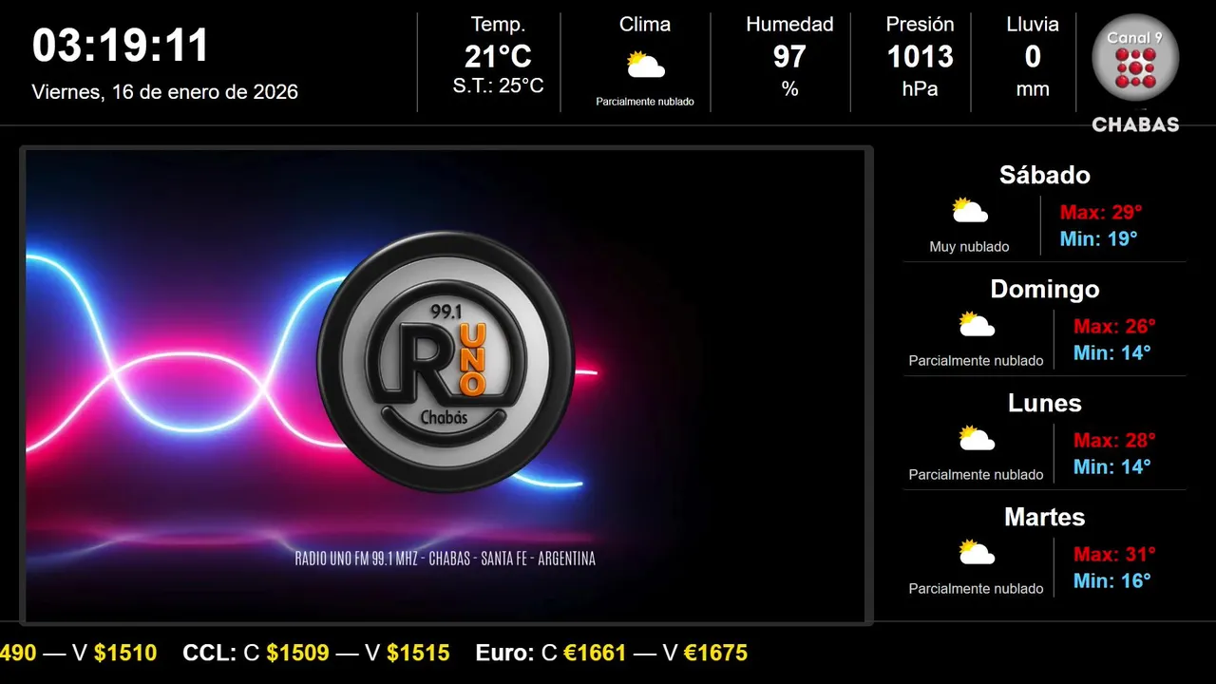Click the Radio Uno video player frame
The image size is (1216, 684).
446,386
